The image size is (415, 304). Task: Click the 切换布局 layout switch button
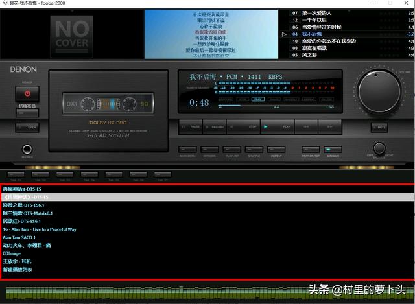(x=27, y=113)
